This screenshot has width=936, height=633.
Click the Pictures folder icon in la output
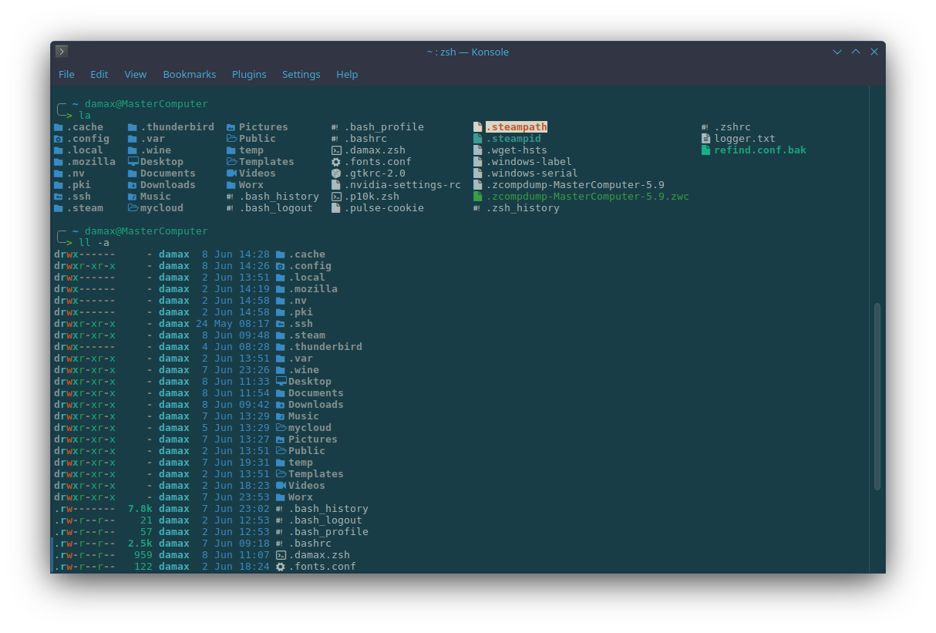click(x=231, y=127)
